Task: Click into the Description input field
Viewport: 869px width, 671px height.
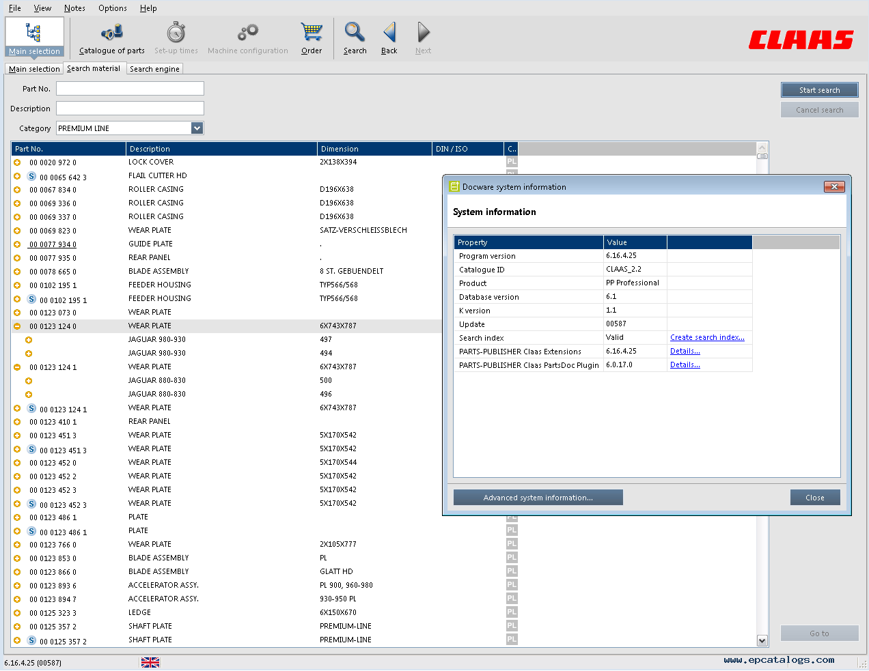Action: pos(130,109)
